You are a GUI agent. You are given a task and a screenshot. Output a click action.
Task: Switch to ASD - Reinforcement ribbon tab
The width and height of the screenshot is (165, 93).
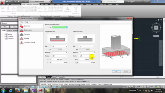coord(13,4)
